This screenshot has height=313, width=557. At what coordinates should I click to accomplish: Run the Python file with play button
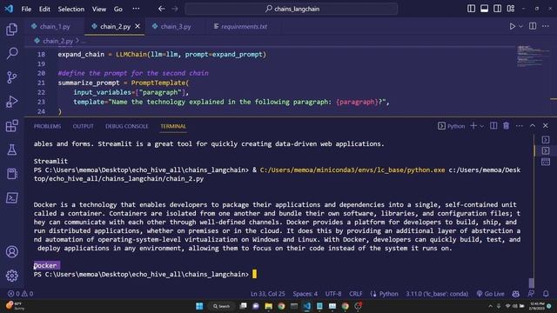pyautogui.click(x=513, y=26)
